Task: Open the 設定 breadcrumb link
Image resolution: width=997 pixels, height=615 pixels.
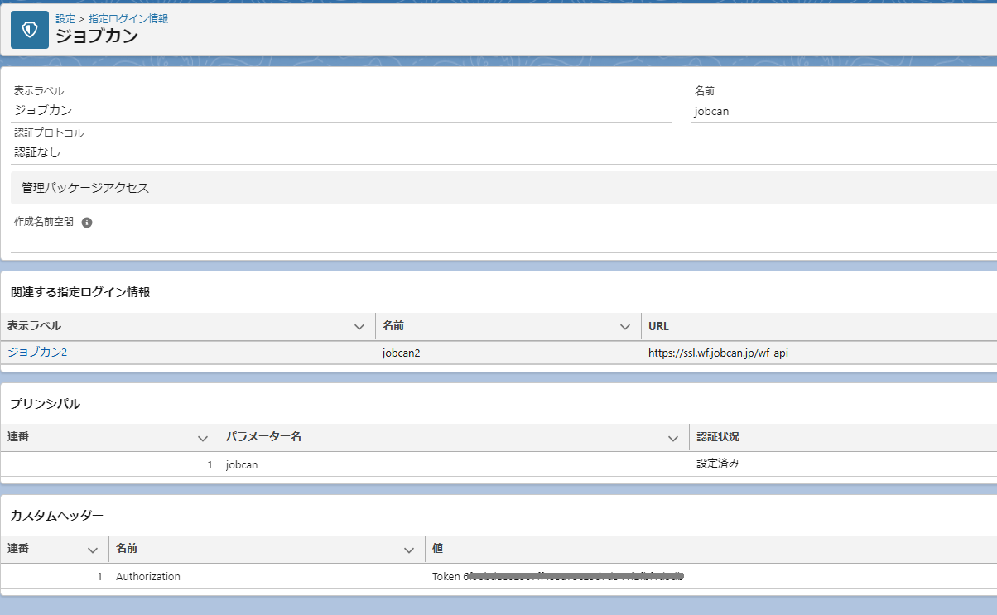Action: 65,18
